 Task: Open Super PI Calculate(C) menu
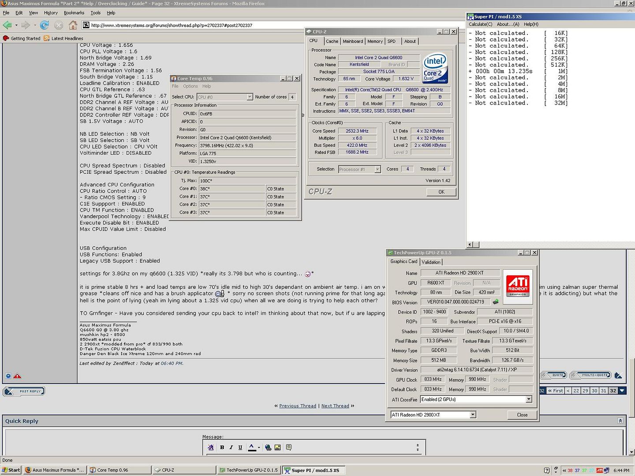(x=480, y=24)
